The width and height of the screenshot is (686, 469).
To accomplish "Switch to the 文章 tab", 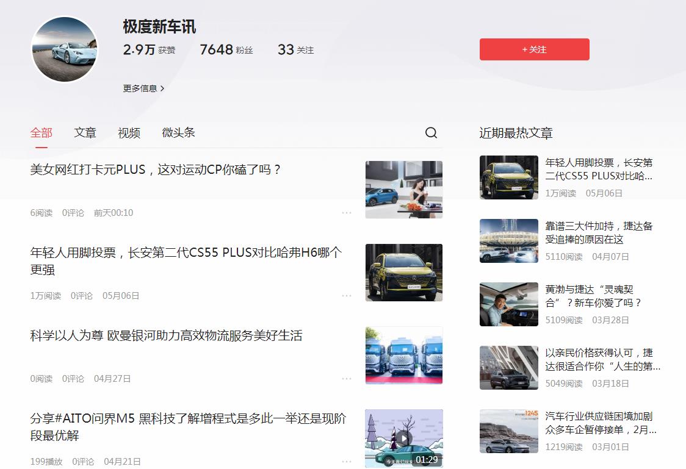I will tap(85, 133).
